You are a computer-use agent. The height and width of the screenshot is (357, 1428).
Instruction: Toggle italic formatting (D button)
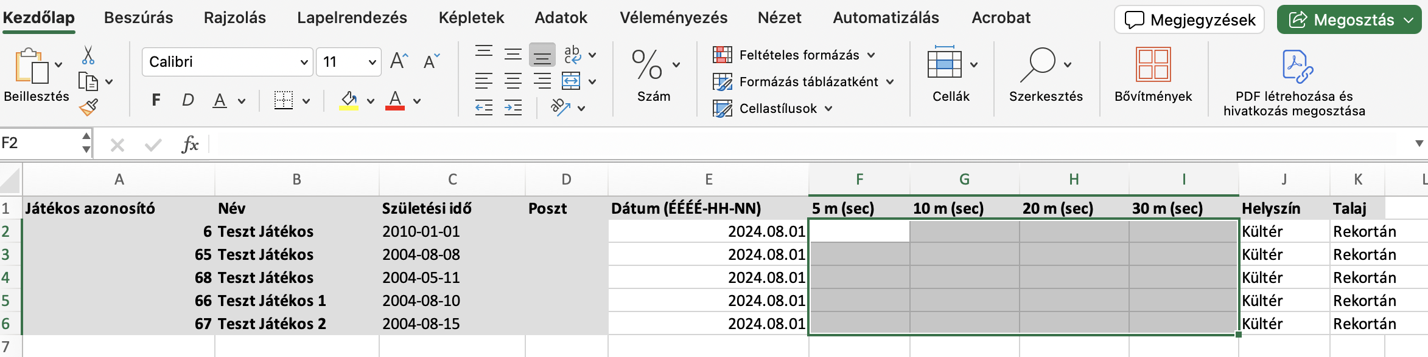pos(188,100)
